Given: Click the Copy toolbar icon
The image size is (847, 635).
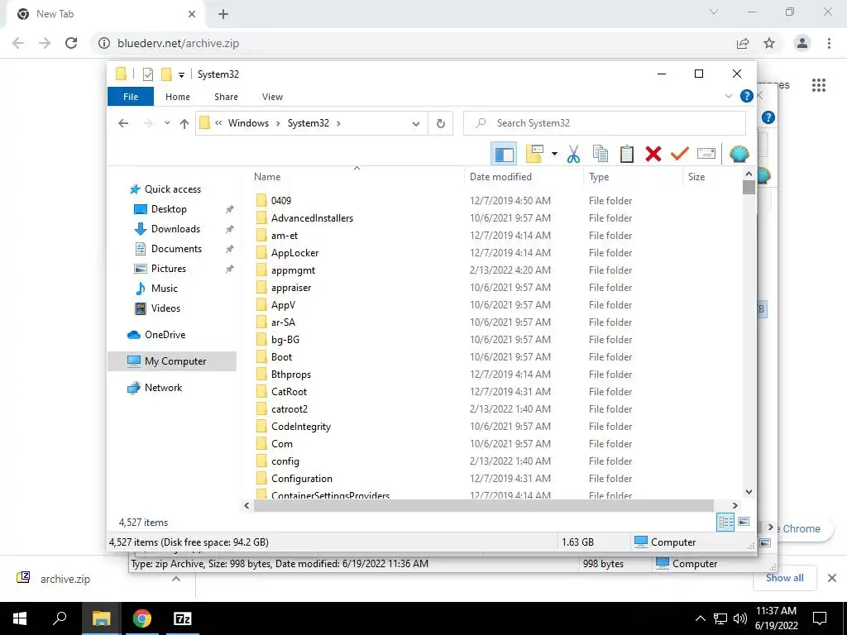Looking at the screenshot, I should click(x=601, y=155).
